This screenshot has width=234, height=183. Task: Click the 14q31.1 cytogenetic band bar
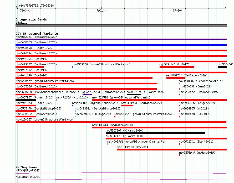[121, 25]
